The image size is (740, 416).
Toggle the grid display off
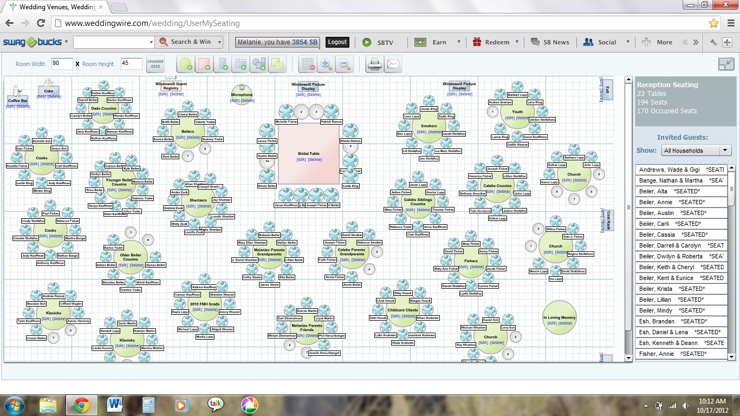pyautogui.click(x=307, y=64)
